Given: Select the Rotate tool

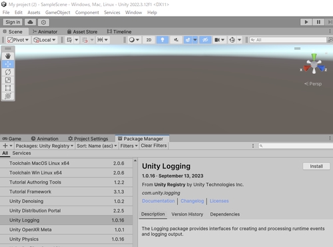Looking at the screenshot, I should pos(8,72).
